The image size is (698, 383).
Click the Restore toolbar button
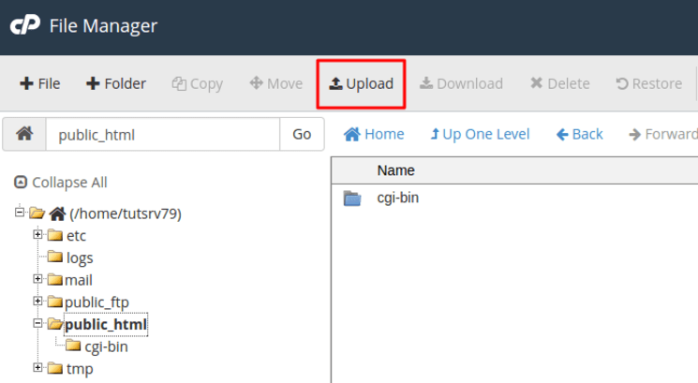pos(649,83)
